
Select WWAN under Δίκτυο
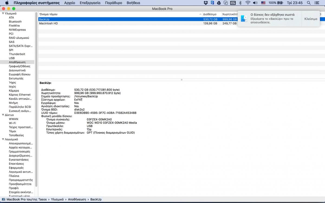(x=14, y=119)
